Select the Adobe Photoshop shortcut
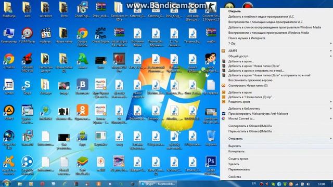333x187 pixels. pyautogui.click(x=211, y=165)
